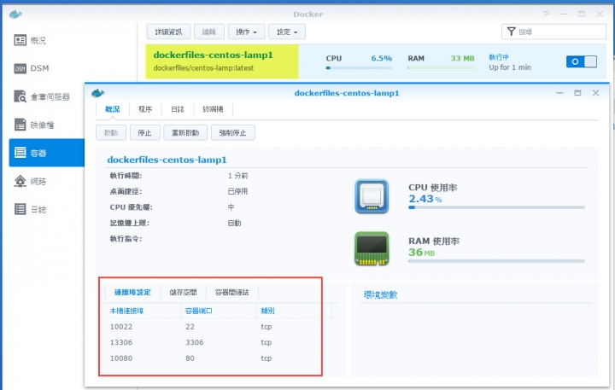Viewport: 615px width, 390px height.
Task: Close the container detail window
Action: pos(595,93)
